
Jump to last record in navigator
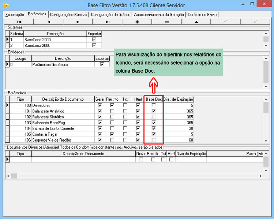pos(108,22)
